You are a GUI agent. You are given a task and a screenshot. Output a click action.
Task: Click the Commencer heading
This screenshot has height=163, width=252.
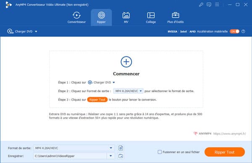(126, 74)
